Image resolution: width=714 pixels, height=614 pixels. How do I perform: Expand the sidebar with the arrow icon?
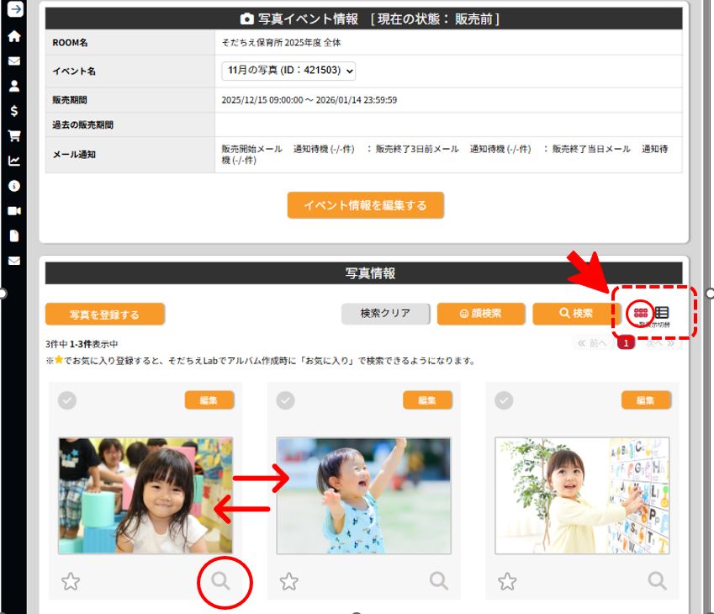[14, 11]
